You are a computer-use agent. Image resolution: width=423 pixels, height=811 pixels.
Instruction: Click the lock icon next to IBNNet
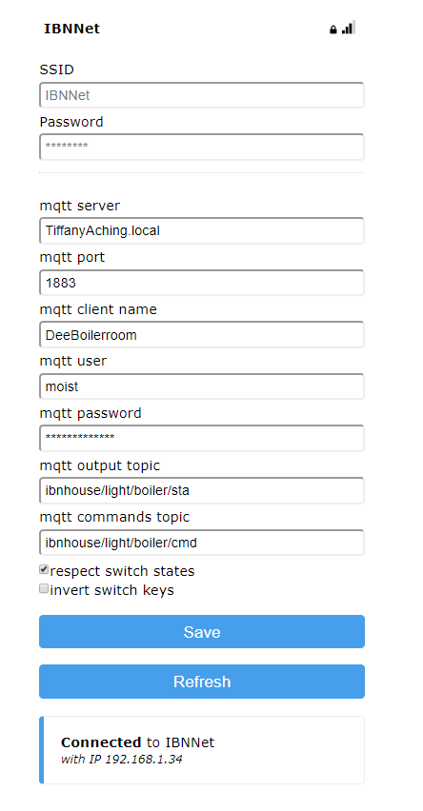(x=332, y=30)
